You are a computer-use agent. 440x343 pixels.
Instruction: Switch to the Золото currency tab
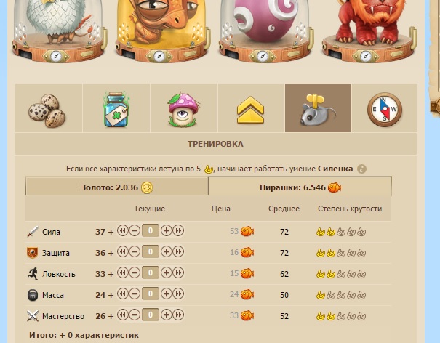[117, 186]
